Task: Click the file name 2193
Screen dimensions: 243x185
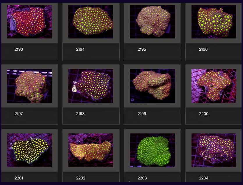Action: [x=19, y=49]
